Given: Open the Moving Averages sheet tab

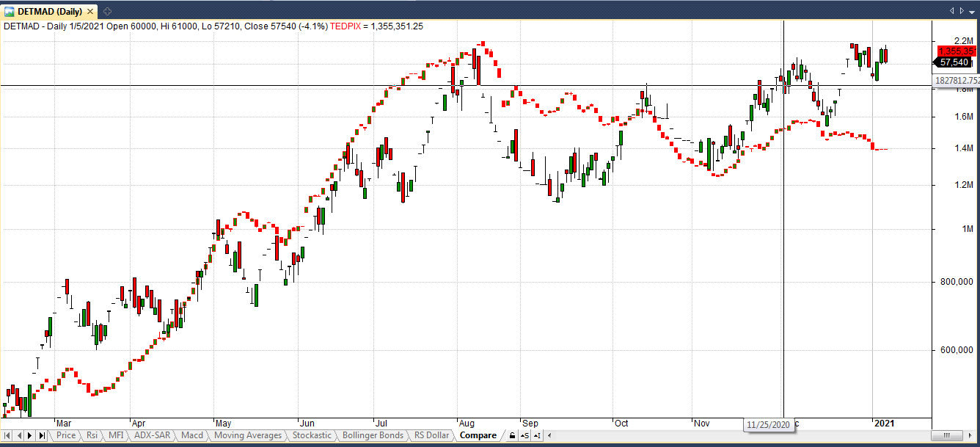Looking at the screenshot, I should [x=248, y=435].
